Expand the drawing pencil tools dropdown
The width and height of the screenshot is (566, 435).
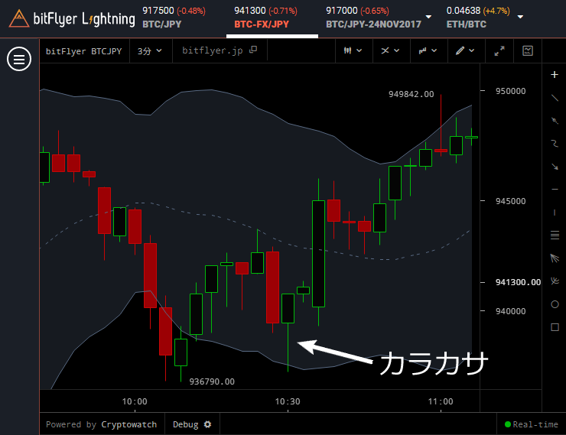(464, 50)
